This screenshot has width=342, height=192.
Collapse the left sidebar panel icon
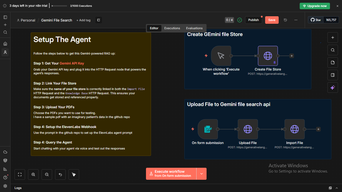[x=5, y=17]
